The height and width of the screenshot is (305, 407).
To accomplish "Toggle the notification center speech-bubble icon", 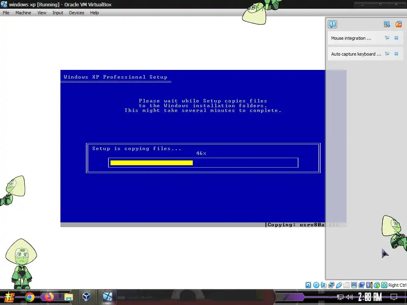I will pyautogui.click(x=332, y=24).
